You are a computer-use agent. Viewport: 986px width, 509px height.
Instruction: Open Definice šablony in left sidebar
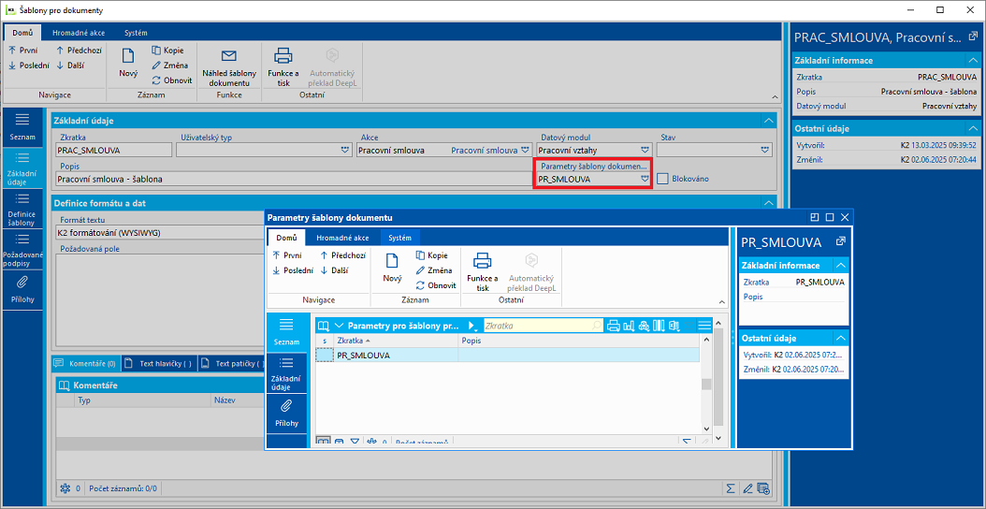point(22,209)
